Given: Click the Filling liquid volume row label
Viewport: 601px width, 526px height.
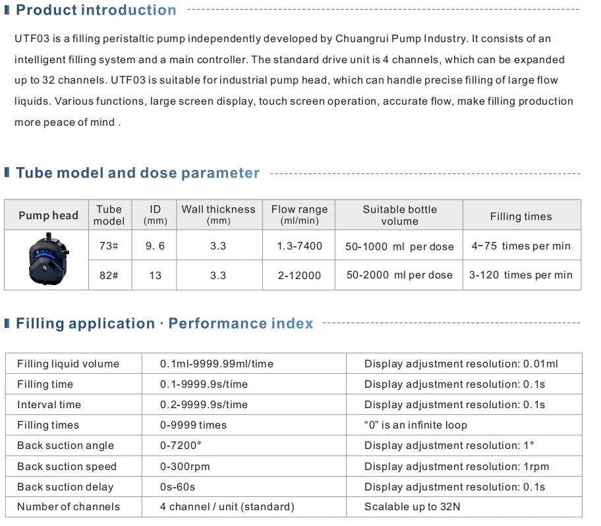Looking at the screenshot, I should pyautogui.click(x=68, y=363).
